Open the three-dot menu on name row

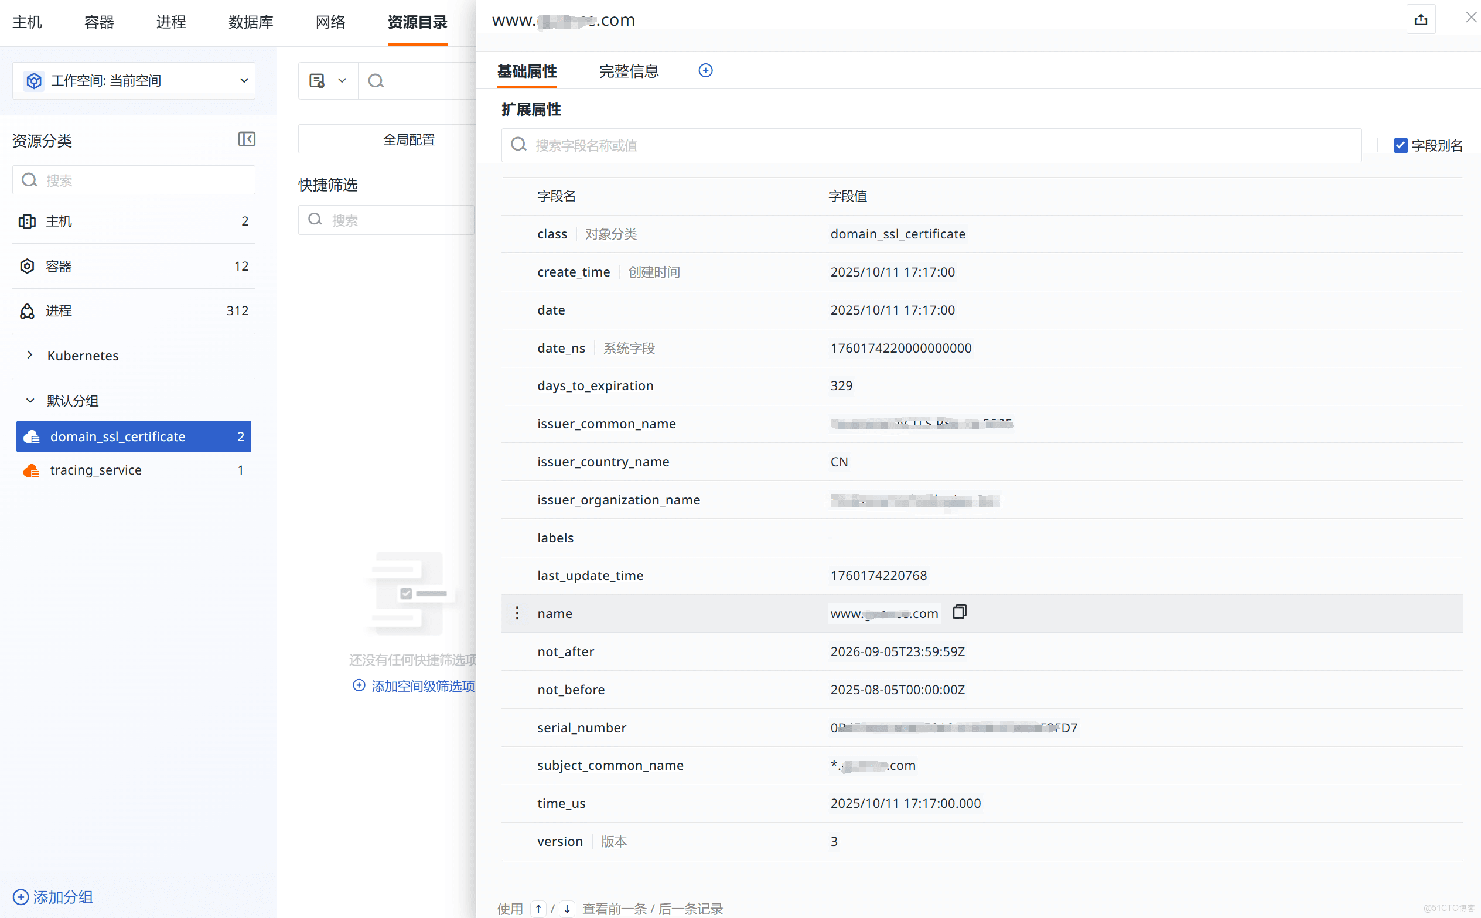click(517, 613)
